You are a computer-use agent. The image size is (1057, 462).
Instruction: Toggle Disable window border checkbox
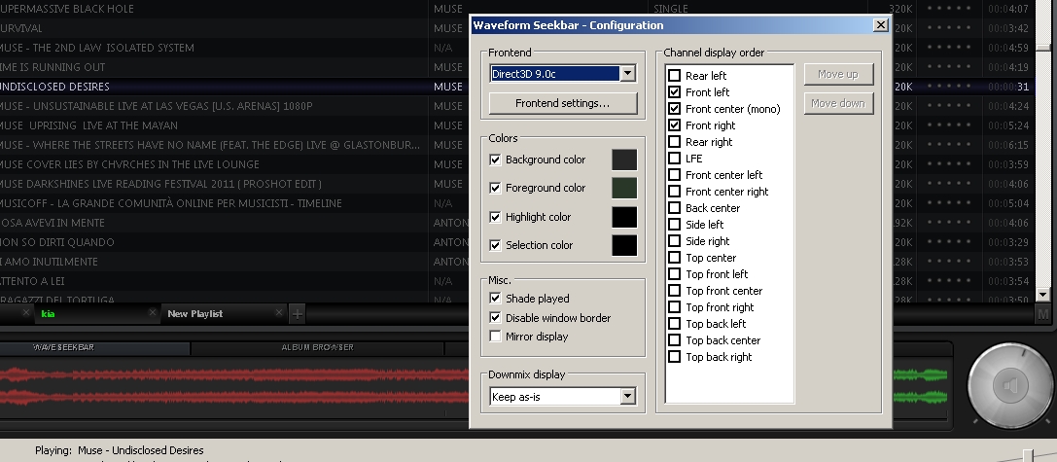click(x=496, y=318)
